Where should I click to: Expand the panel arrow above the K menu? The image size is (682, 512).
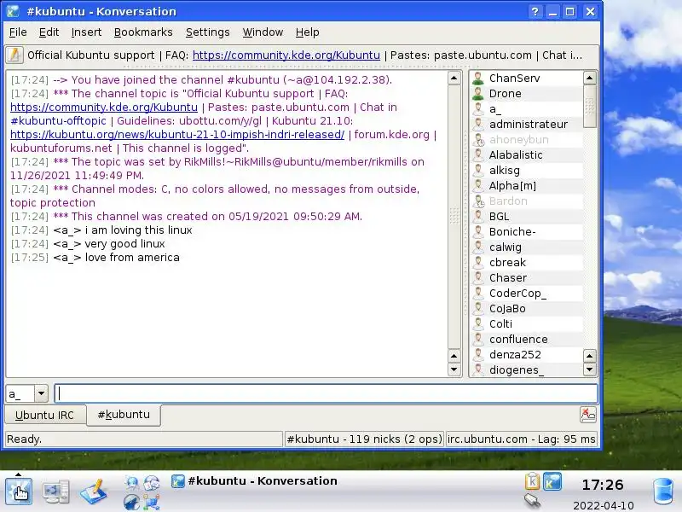pyautogui.click(x=18, y=474)
